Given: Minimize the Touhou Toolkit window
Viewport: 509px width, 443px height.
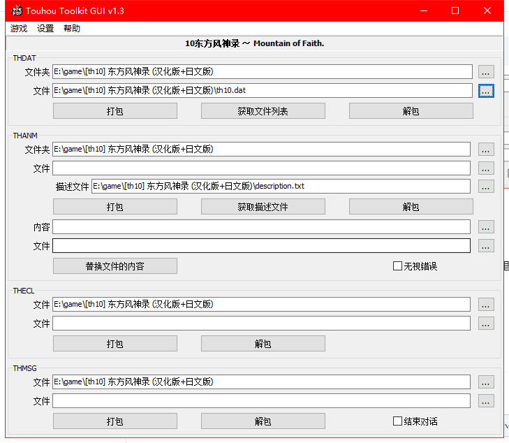Looking at the screenshot, I should point(424,10).
